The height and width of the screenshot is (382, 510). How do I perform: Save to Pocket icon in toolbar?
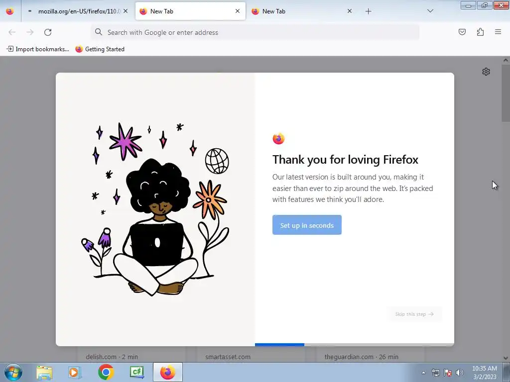pyautogui.click(x=462, y=32)
